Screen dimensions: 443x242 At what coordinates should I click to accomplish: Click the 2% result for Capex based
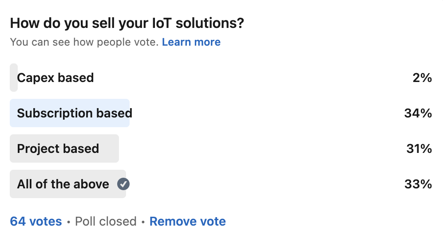click(422, 78)
